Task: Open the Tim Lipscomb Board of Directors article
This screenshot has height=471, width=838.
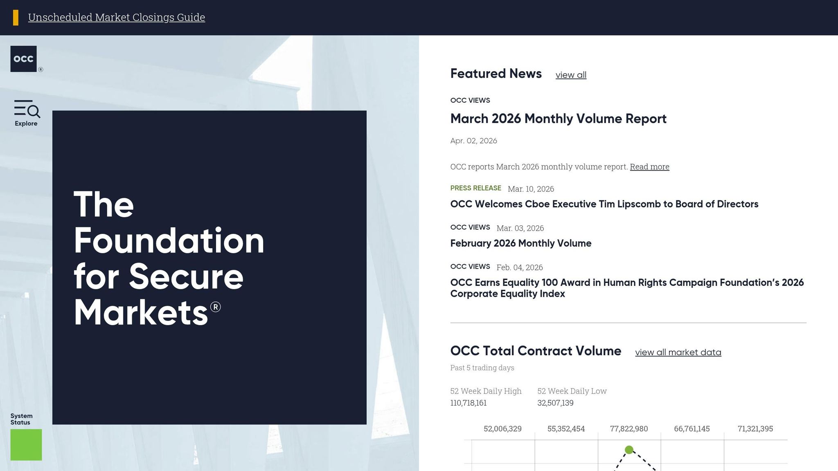Action: pos(604,204)
